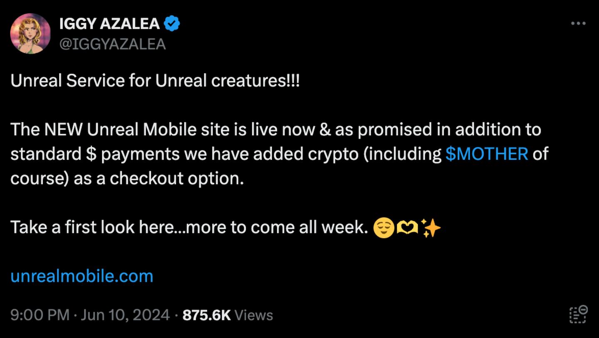Viewport: 599px width, 338px height.
Task: View the 875.6K view count
Action: point(207,315)
